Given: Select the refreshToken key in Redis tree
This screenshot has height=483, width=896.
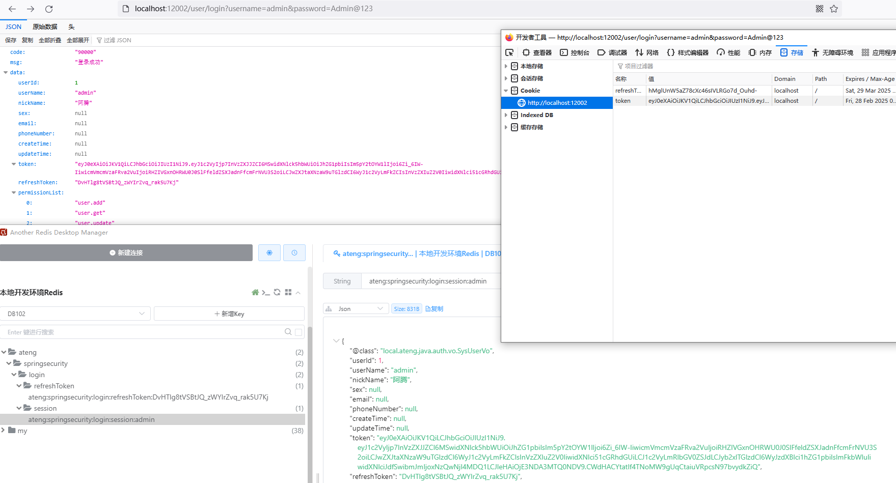Looking at the screenshot, I should (x=148, y=397).
